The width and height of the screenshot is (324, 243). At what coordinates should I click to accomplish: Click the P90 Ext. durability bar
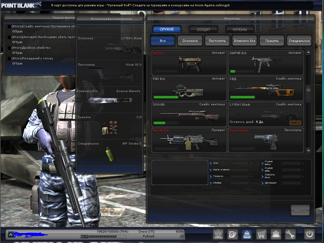[x=166, y=97]
